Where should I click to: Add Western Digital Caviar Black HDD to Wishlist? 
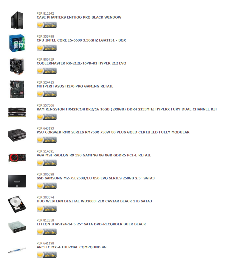47,209
